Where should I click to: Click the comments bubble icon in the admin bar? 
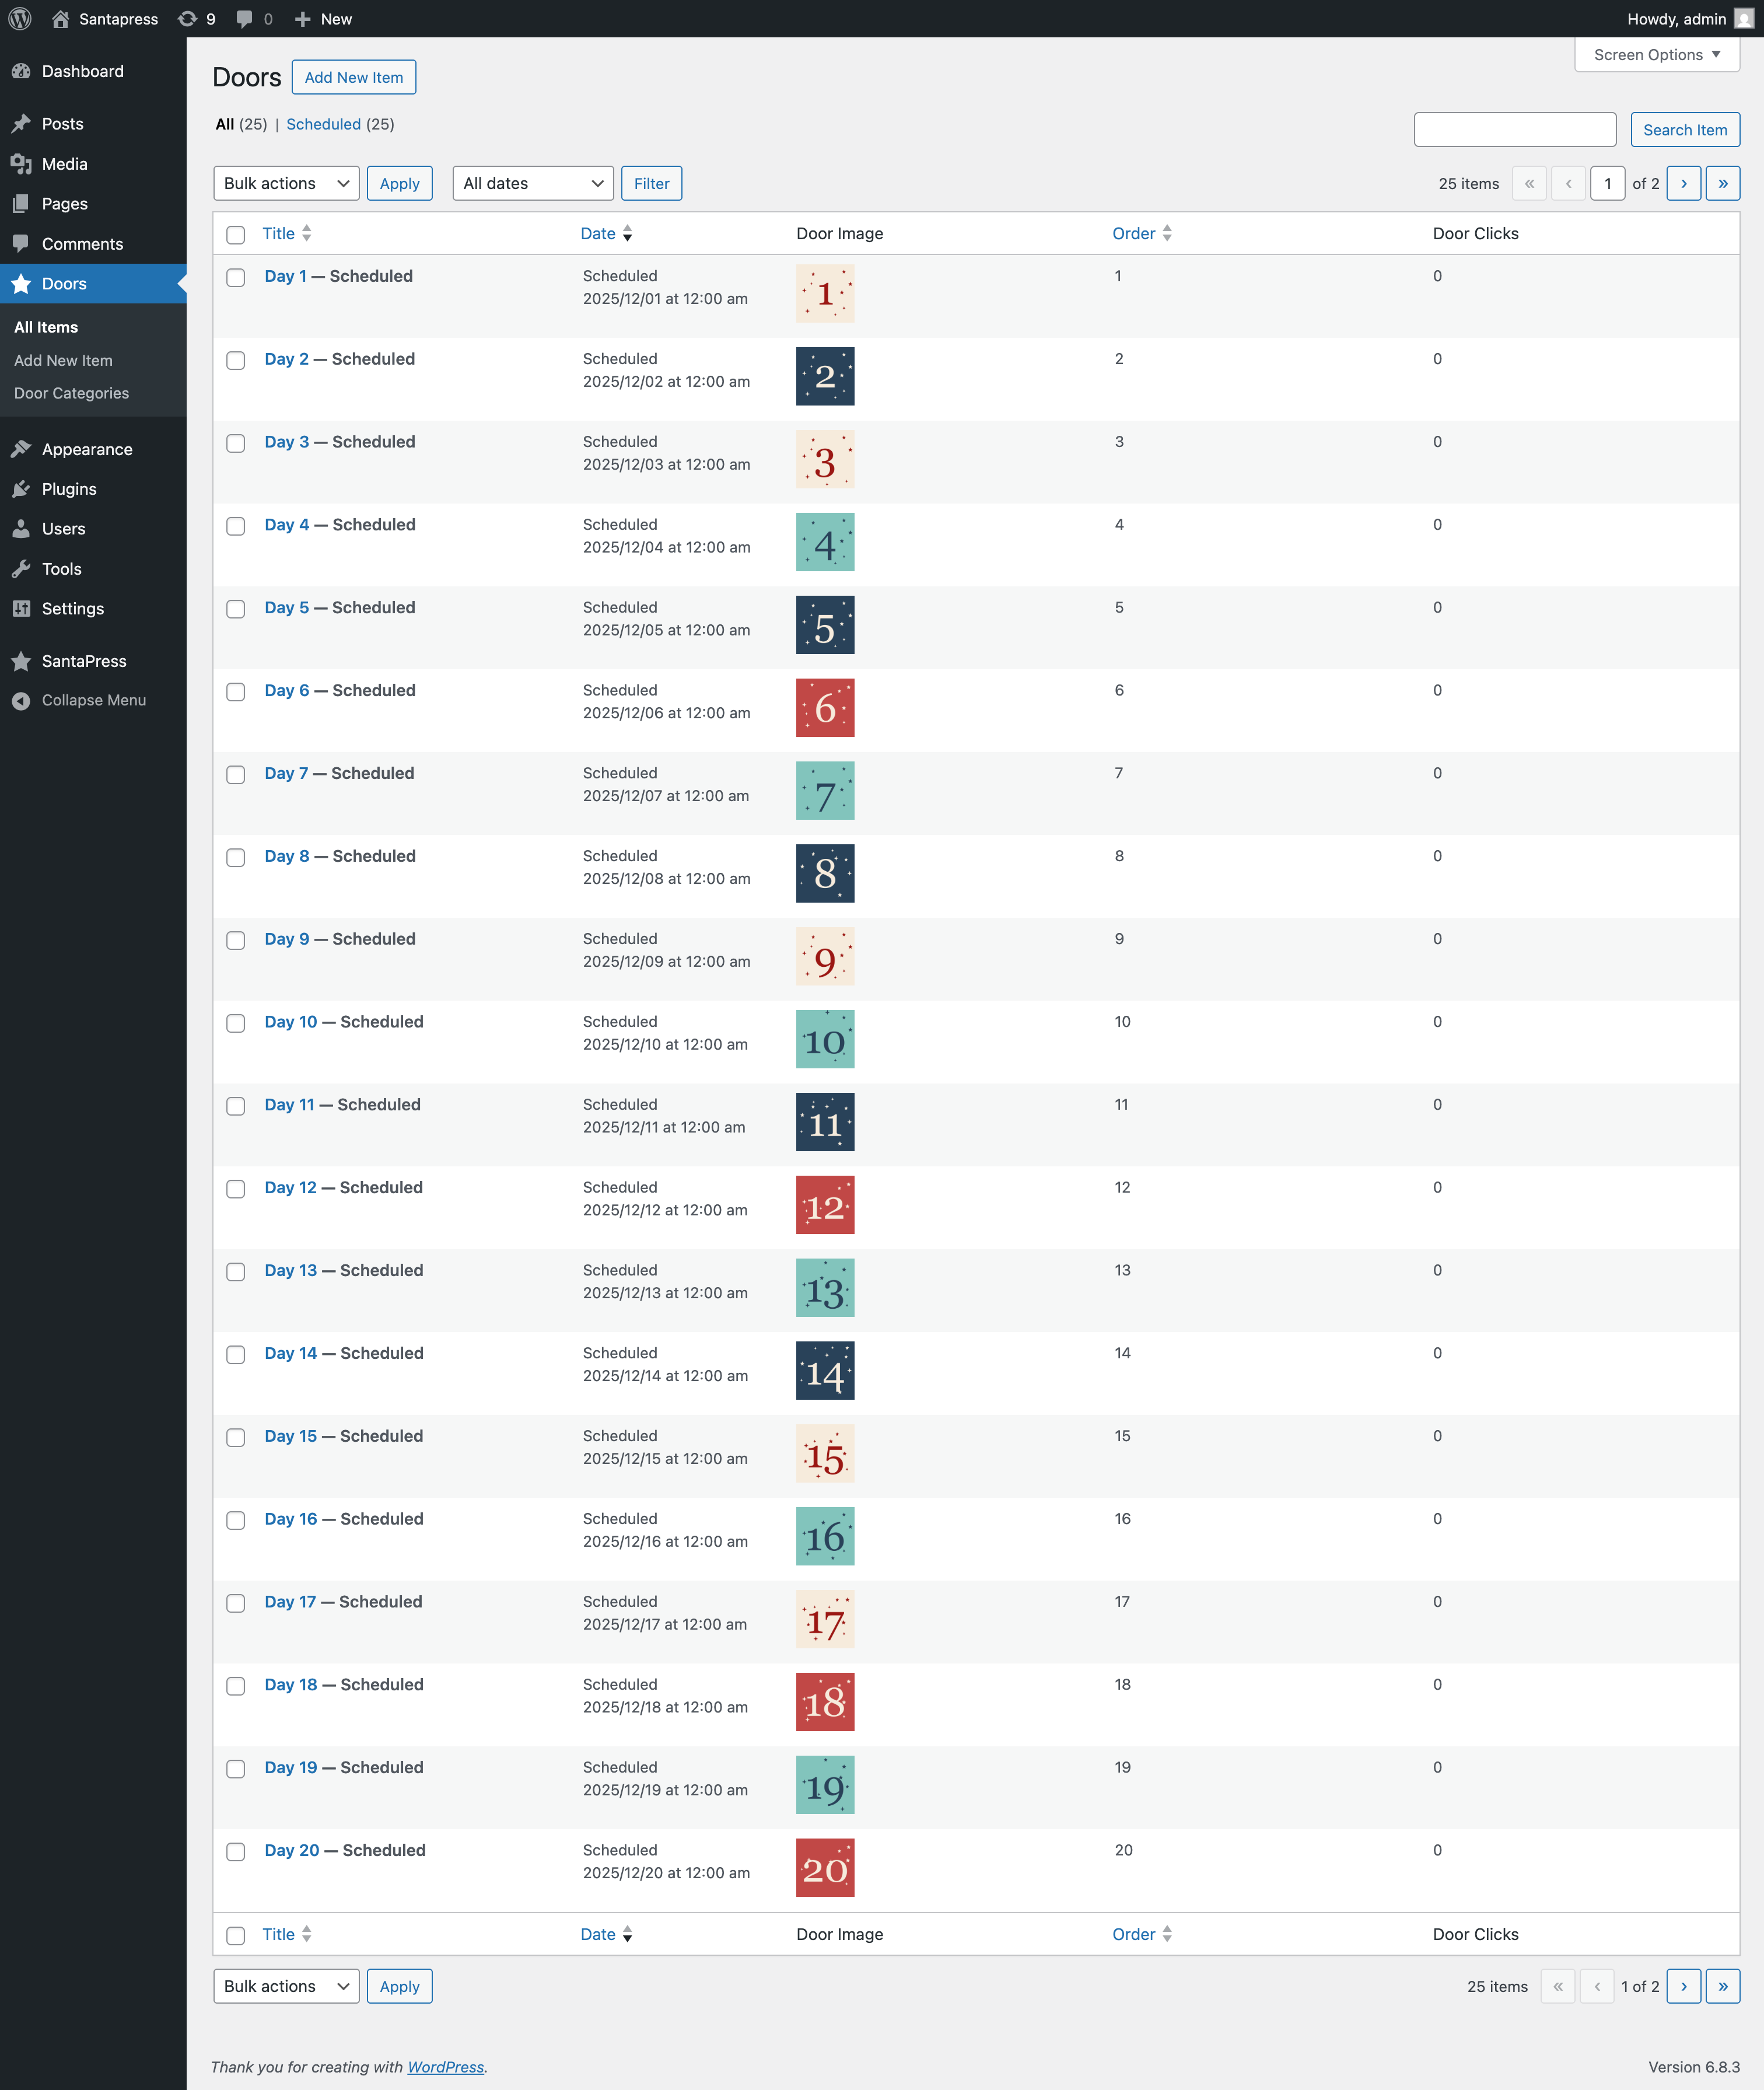(x=245, y=19)
